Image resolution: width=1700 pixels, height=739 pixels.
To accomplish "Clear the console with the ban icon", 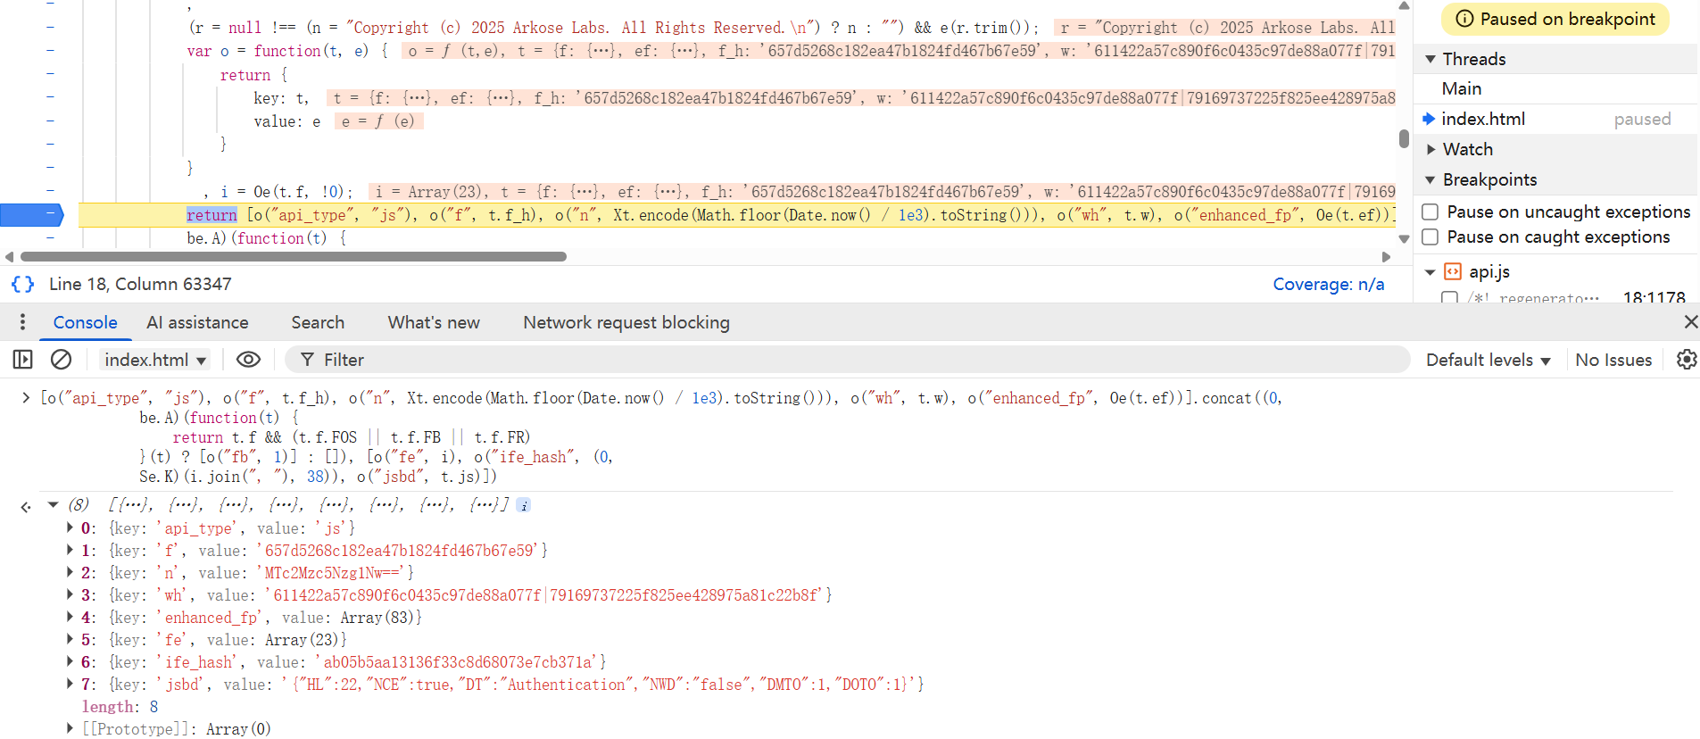I will 61,360.
